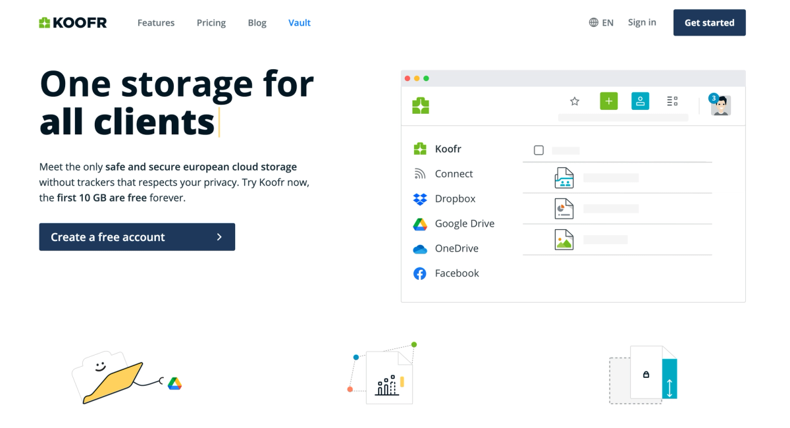The width and height of the screenshot is (790, 428).
Task: Click Create a free account
Action: 137,236
